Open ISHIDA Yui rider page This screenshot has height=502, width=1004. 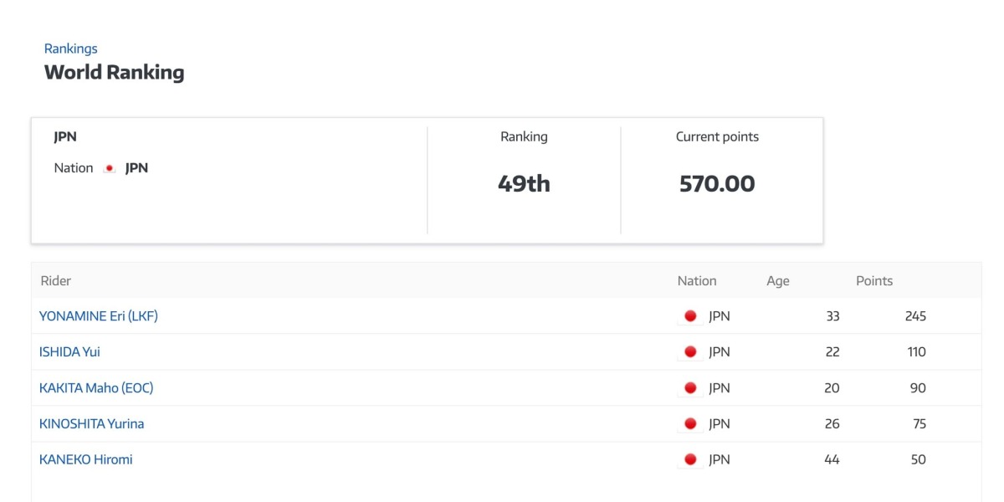(x=69, y=352)
